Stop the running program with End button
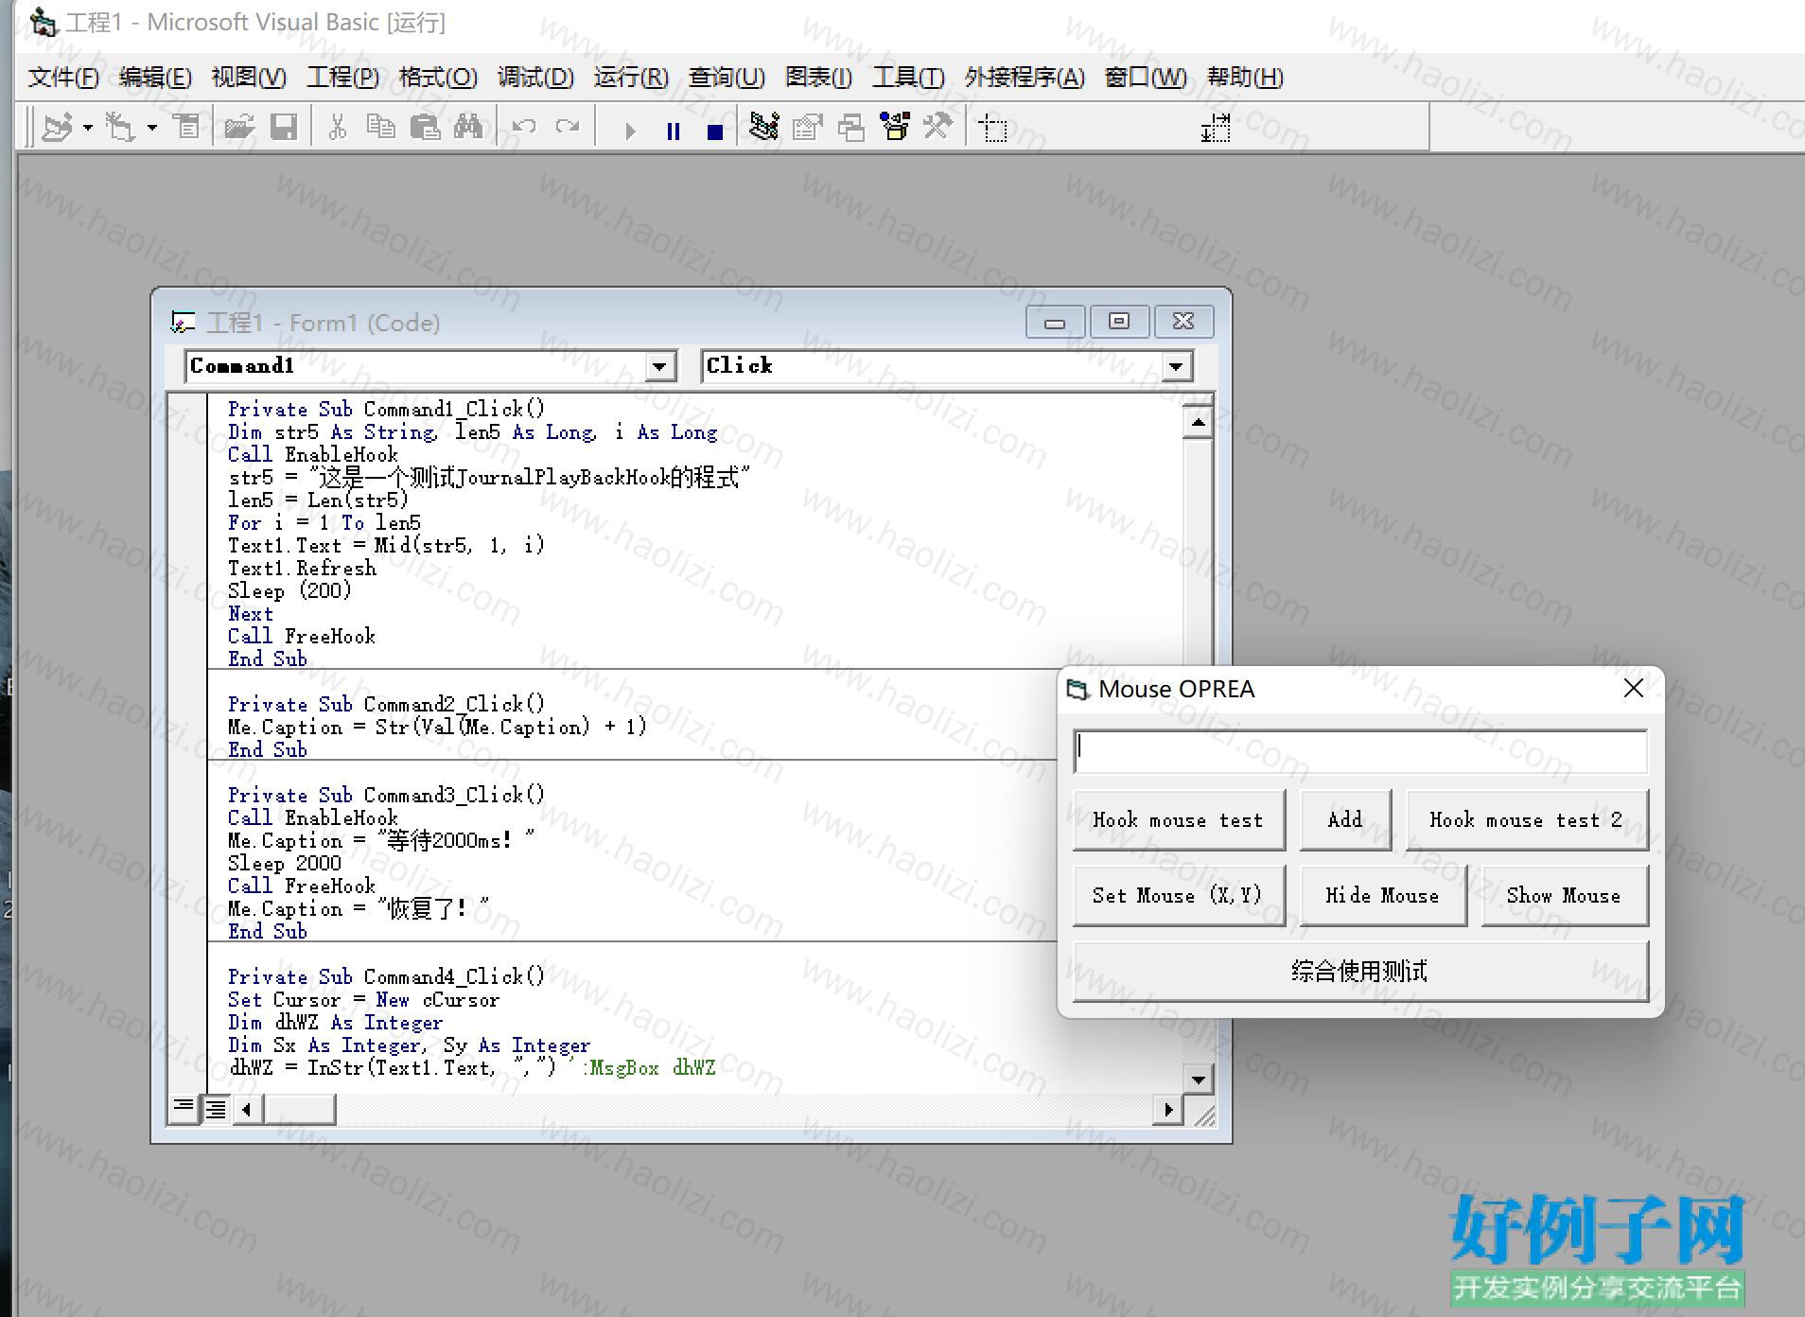The width and height of the screenshot is (1805, 1317). [x=715, y=131]
